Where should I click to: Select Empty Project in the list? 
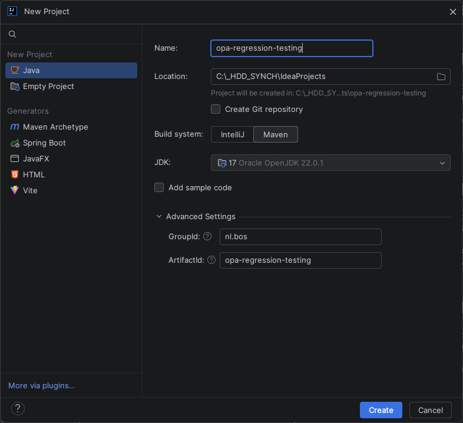(71, 86)
